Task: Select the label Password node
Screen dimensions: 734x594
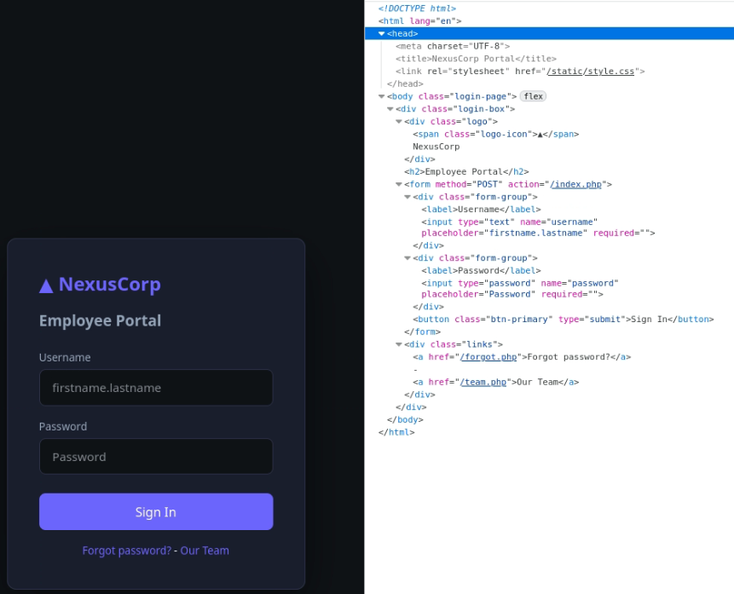Action: click(481, 271)
